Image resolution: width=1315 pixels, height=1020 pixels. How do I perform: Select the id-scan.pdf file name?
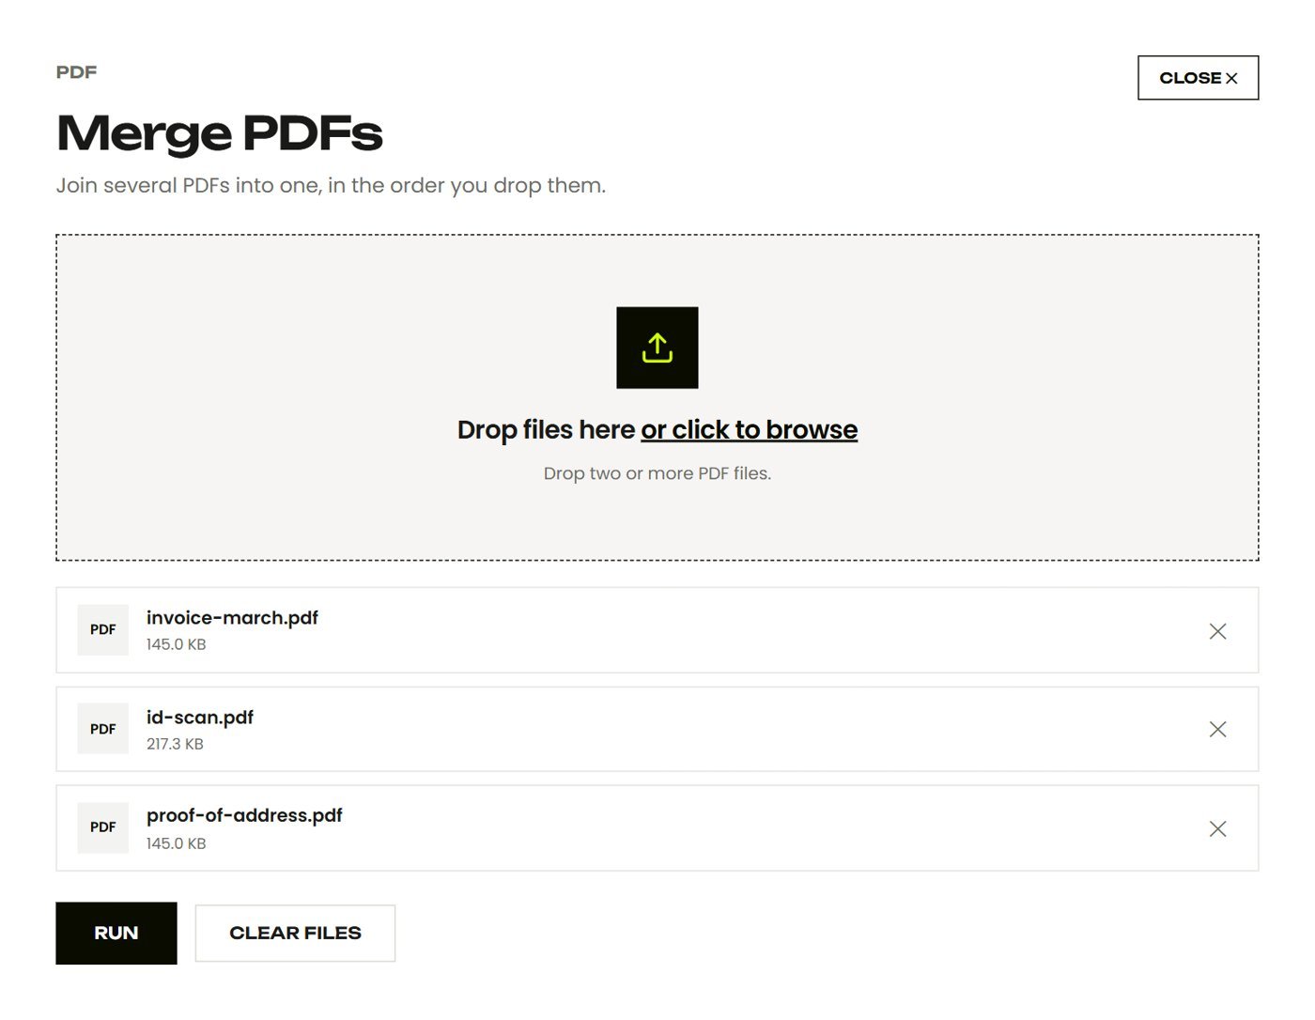click(x=200, y=718)
